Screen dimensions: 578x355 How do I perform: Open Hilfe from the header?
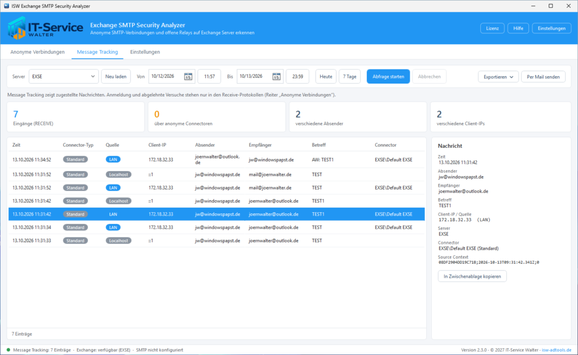coord(518,28)
